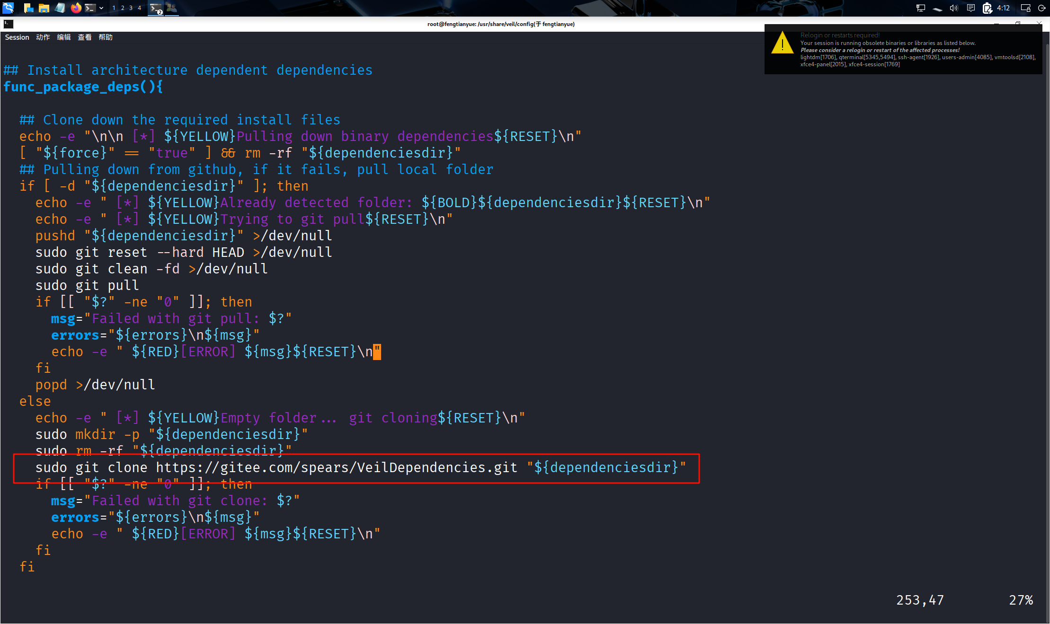The height and width of the screenshot is (624, 1050).
Task: Open terminal emulator launcher in panel
Action: click(90, 8)
